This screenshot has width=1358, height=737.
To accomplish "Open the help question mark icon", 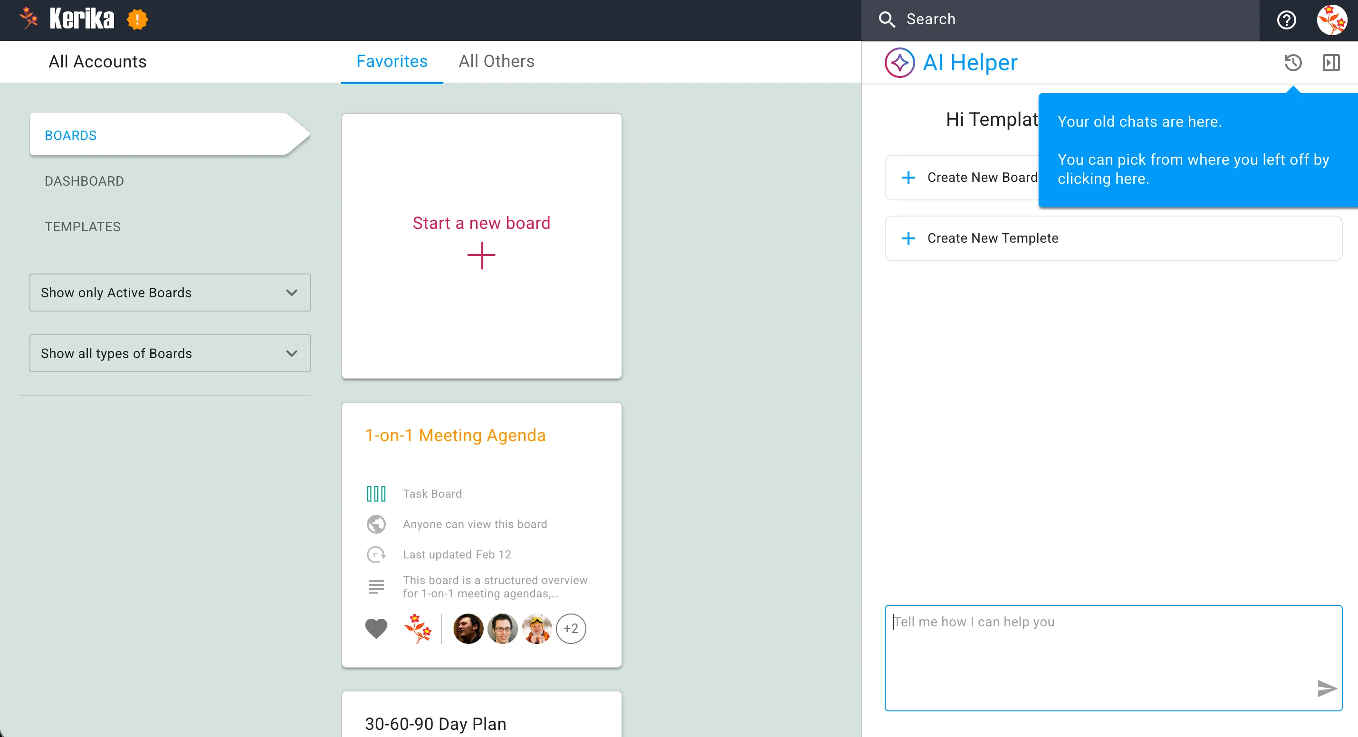I will [1286, 20].
